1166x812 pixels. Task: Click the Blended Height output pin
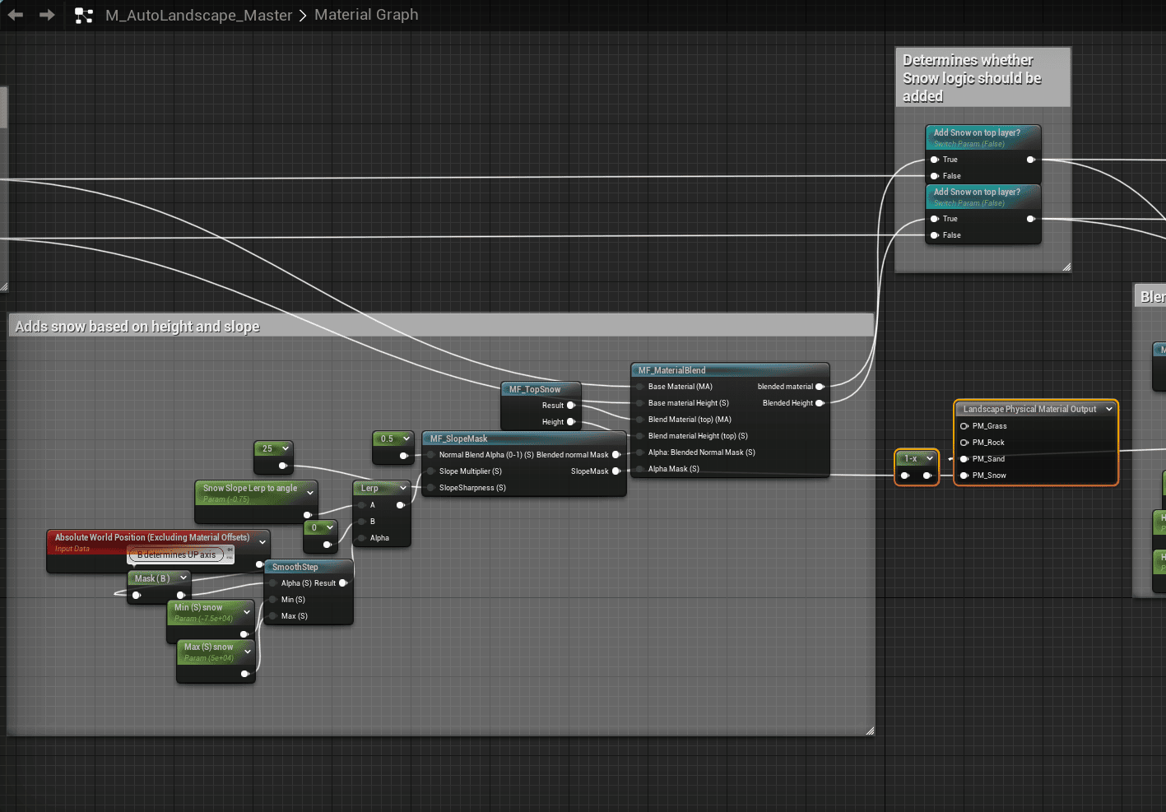pyautogui.click(x=820, y=403)
